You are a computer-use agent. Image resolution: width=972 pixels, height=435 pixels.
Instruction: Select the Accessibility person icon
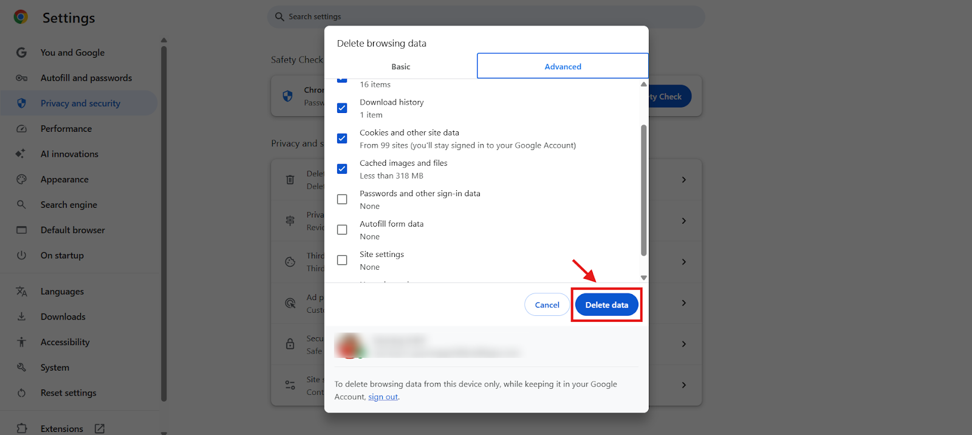[x=21, y=342]
